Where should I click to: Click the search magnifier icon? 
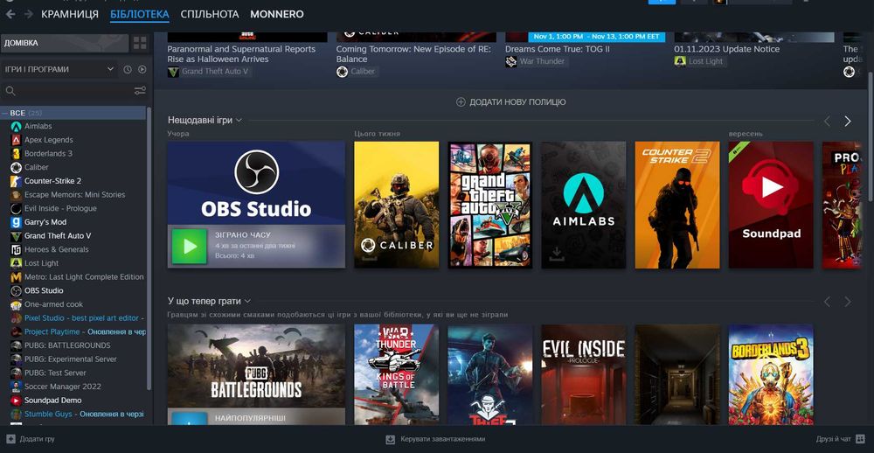click(10, 90)
